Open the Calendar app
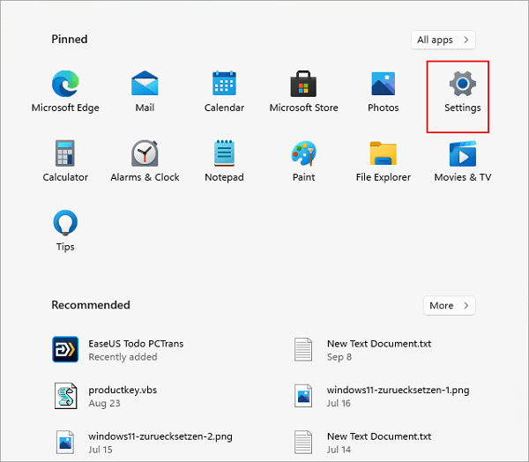Screen dimensions: 529x462 coord(224,85)
